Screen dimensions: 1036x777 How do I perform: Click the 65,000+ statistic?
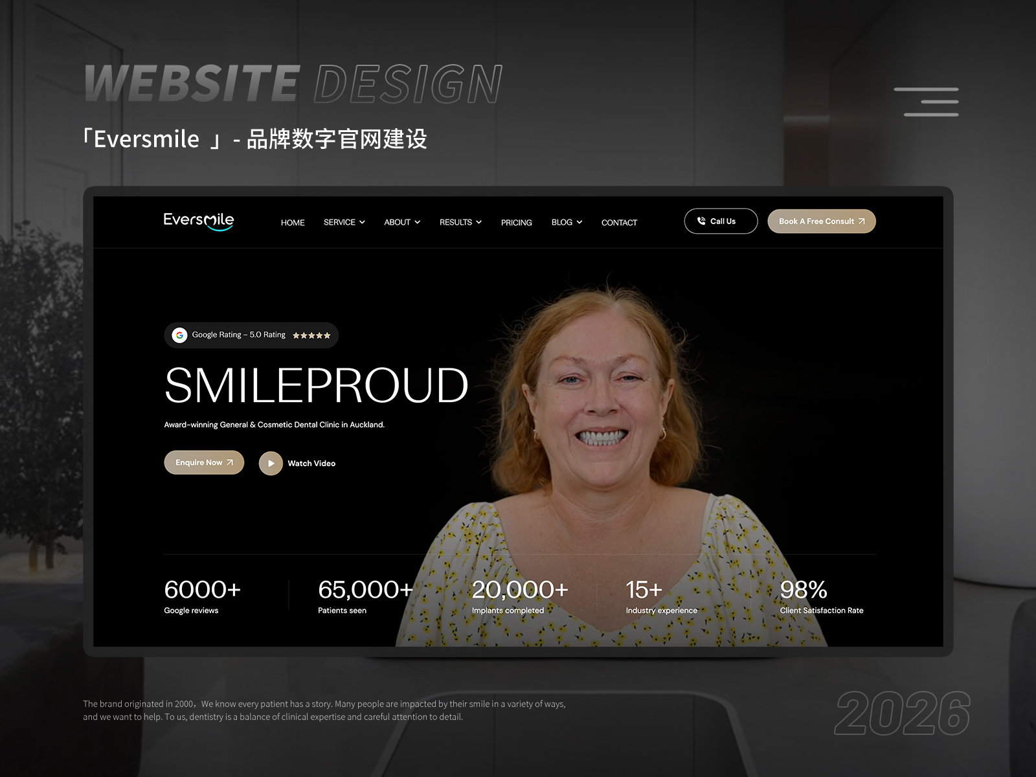coord(366,589)
